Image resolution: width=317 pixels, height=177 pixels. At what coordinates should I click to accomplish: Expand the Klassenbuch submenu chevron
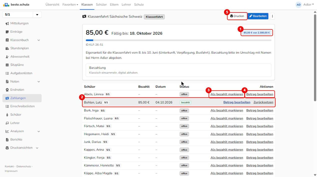click(x=38, y=40)
